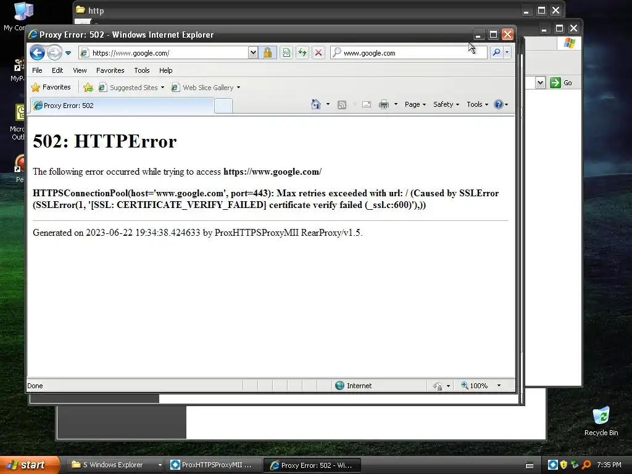632x474 pixels.
Task: Expand the address bar URL history dropdown
Action: [252, 52]
